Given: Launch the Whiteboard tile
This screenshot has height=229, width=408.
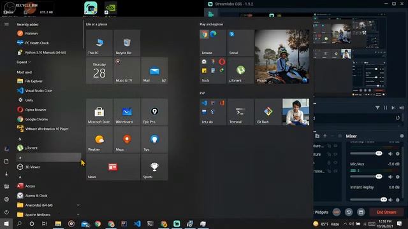Looking at the screenshot, I should [127, 112].
